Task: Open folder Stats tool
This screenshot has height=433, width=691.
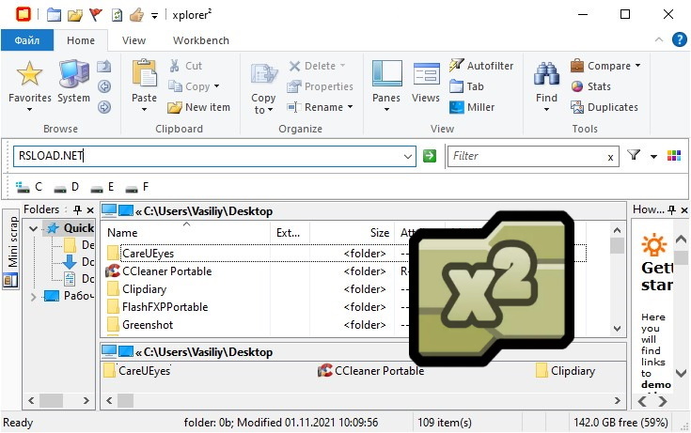Action: (x=590, y=86)
